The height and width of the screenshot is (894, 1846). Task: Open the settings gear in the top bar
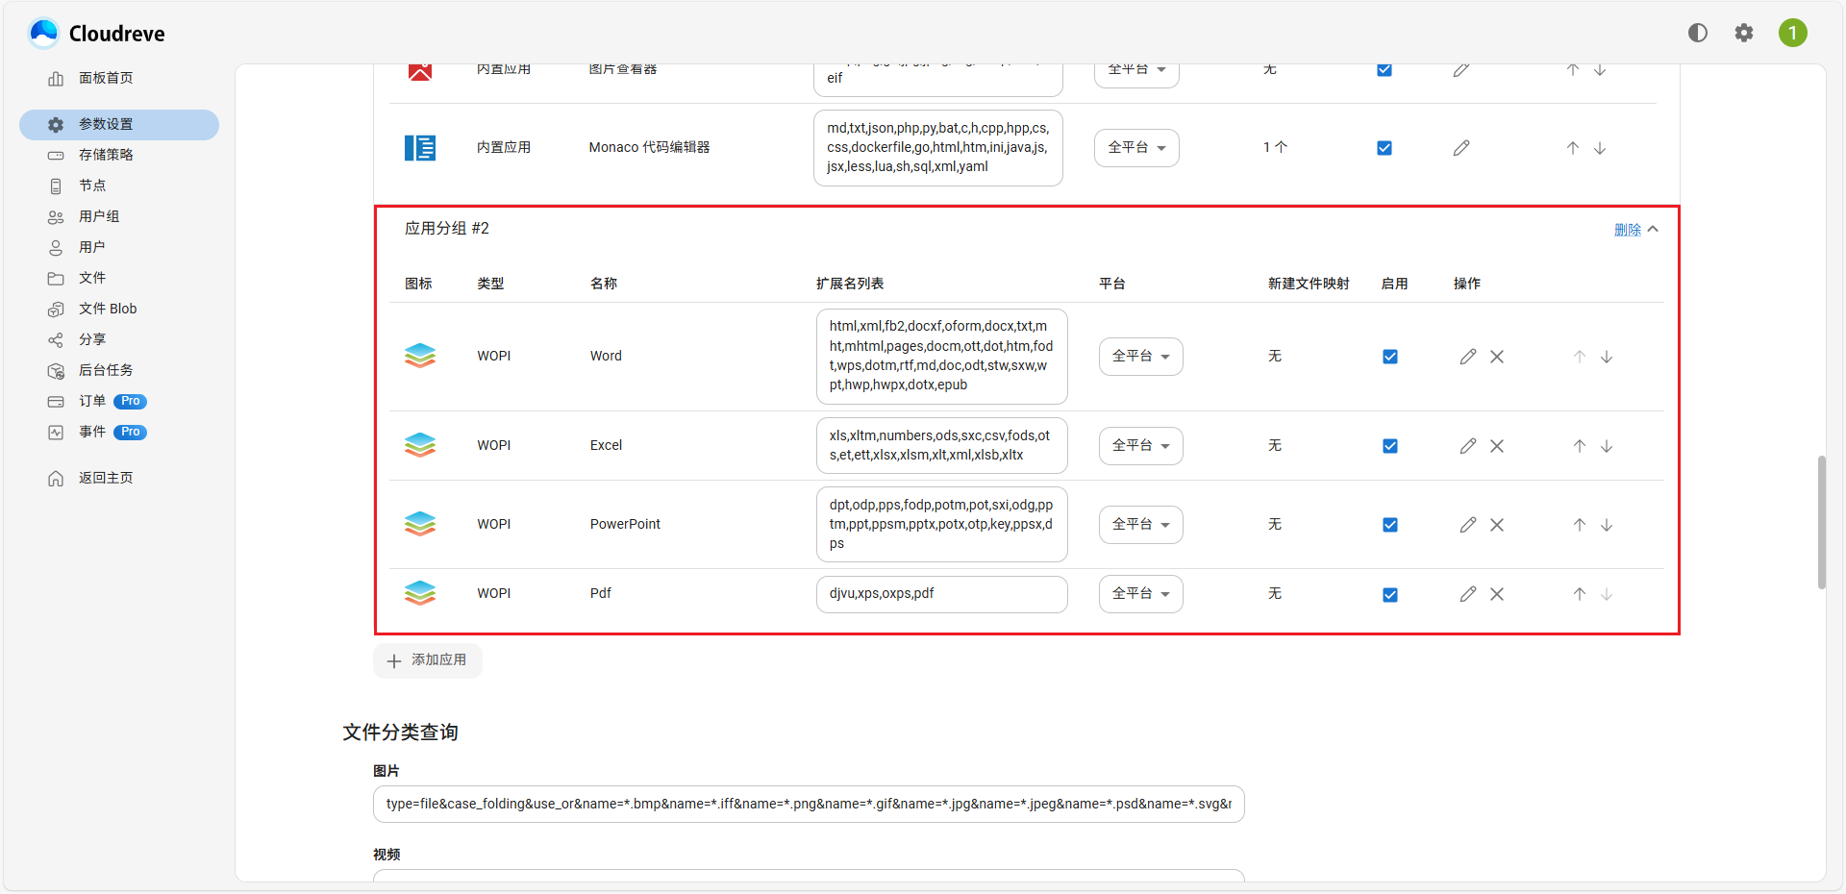tap(1744, 32)
